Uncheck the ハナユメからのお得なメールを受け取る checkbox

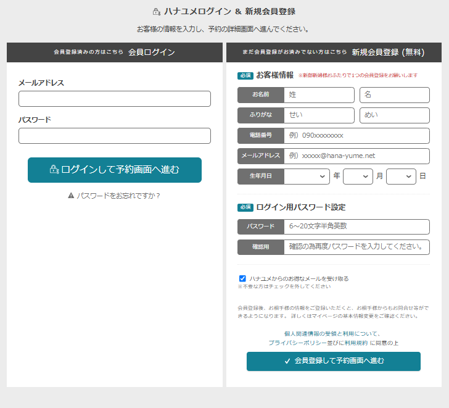click(x=242, y=278)
